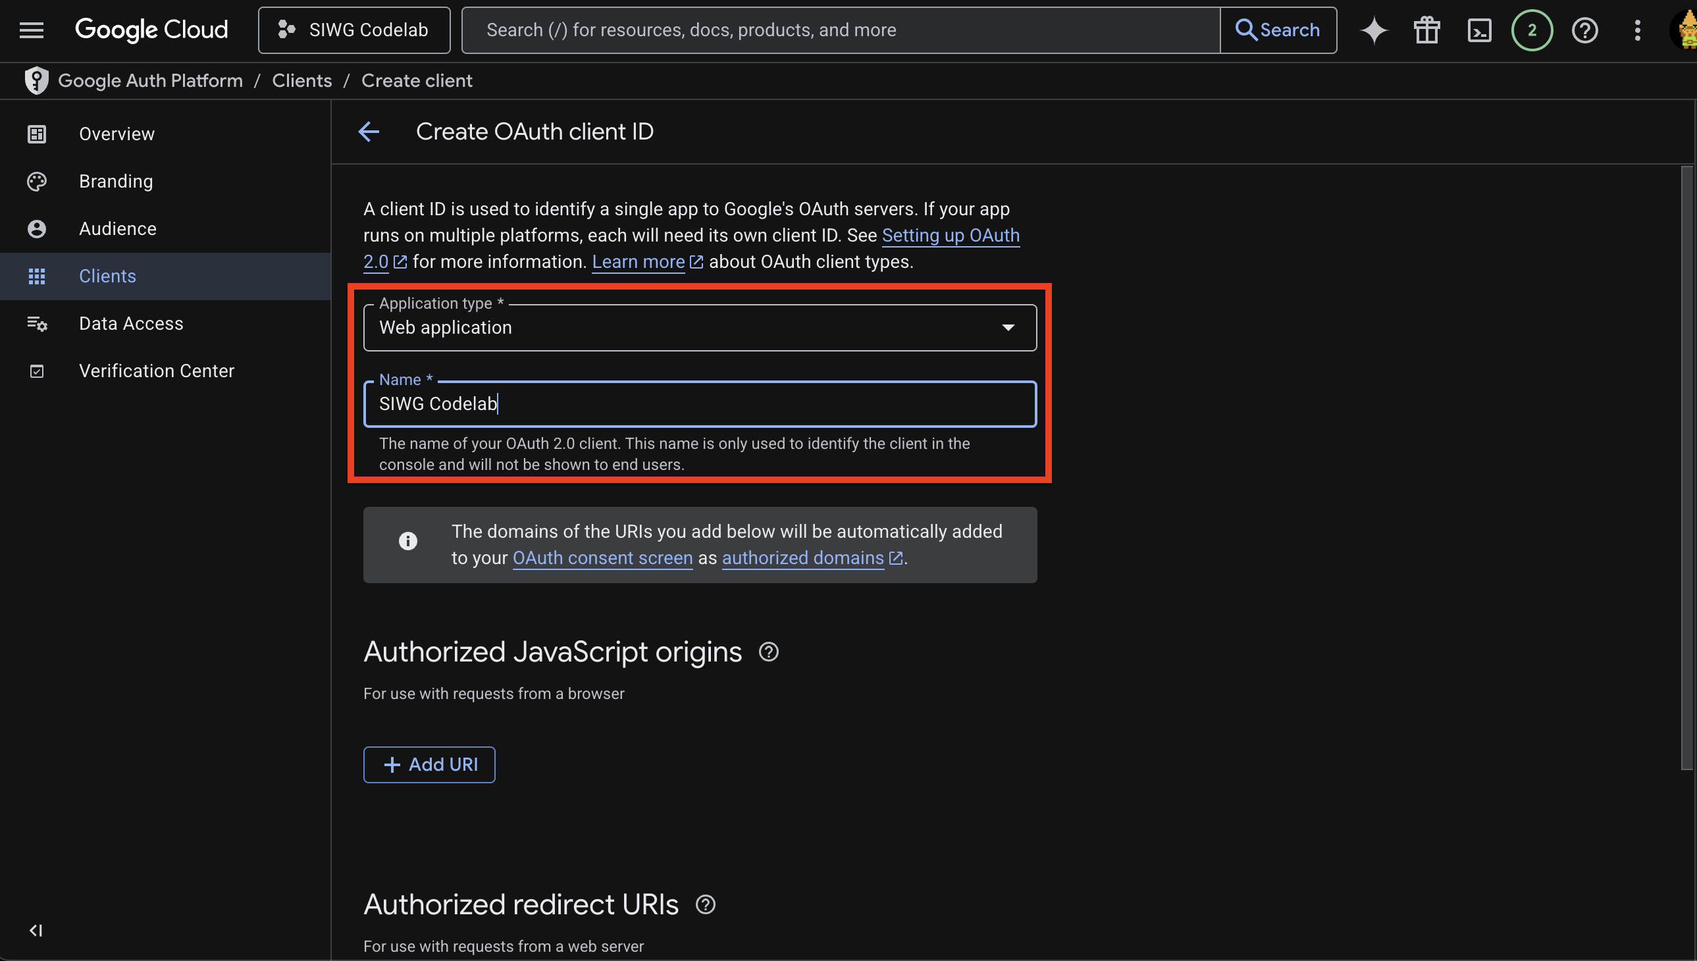
Task: Open the Google Auth Platform breadcrumb
Action: tap(151, 80)
